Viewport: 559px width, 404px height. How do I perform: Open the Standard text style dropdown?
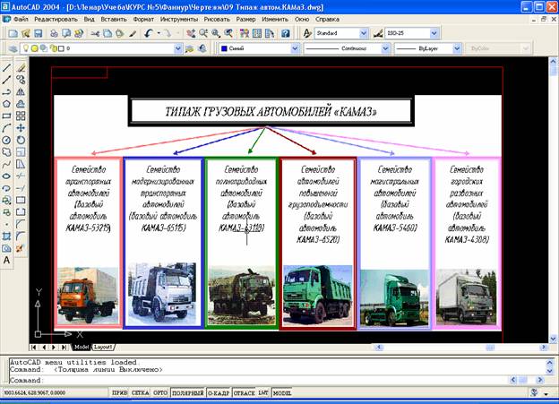coord(364,33)
